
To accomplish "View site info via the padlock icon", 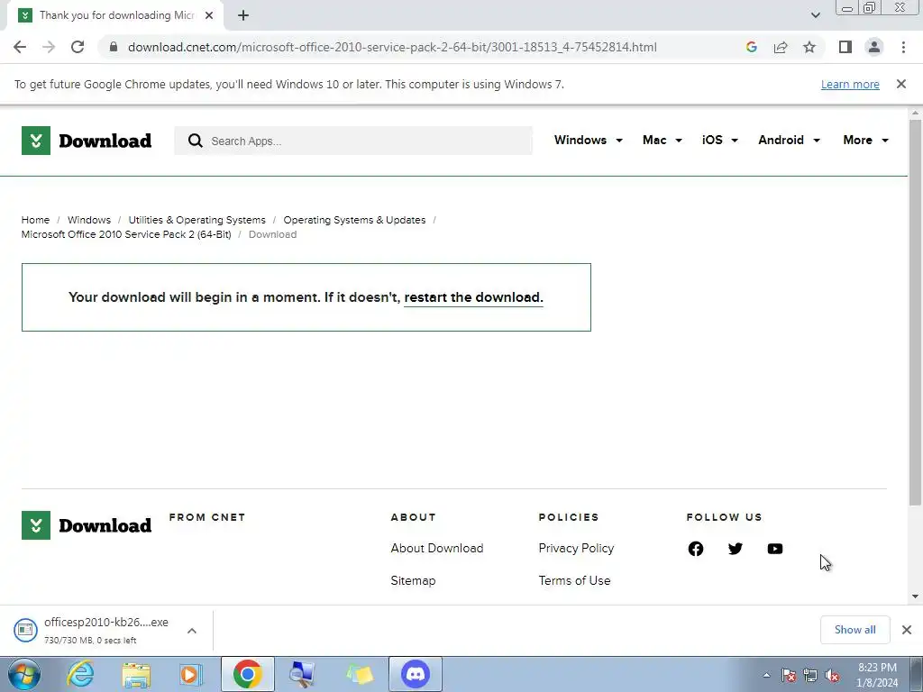I will [x=114, y=47].
